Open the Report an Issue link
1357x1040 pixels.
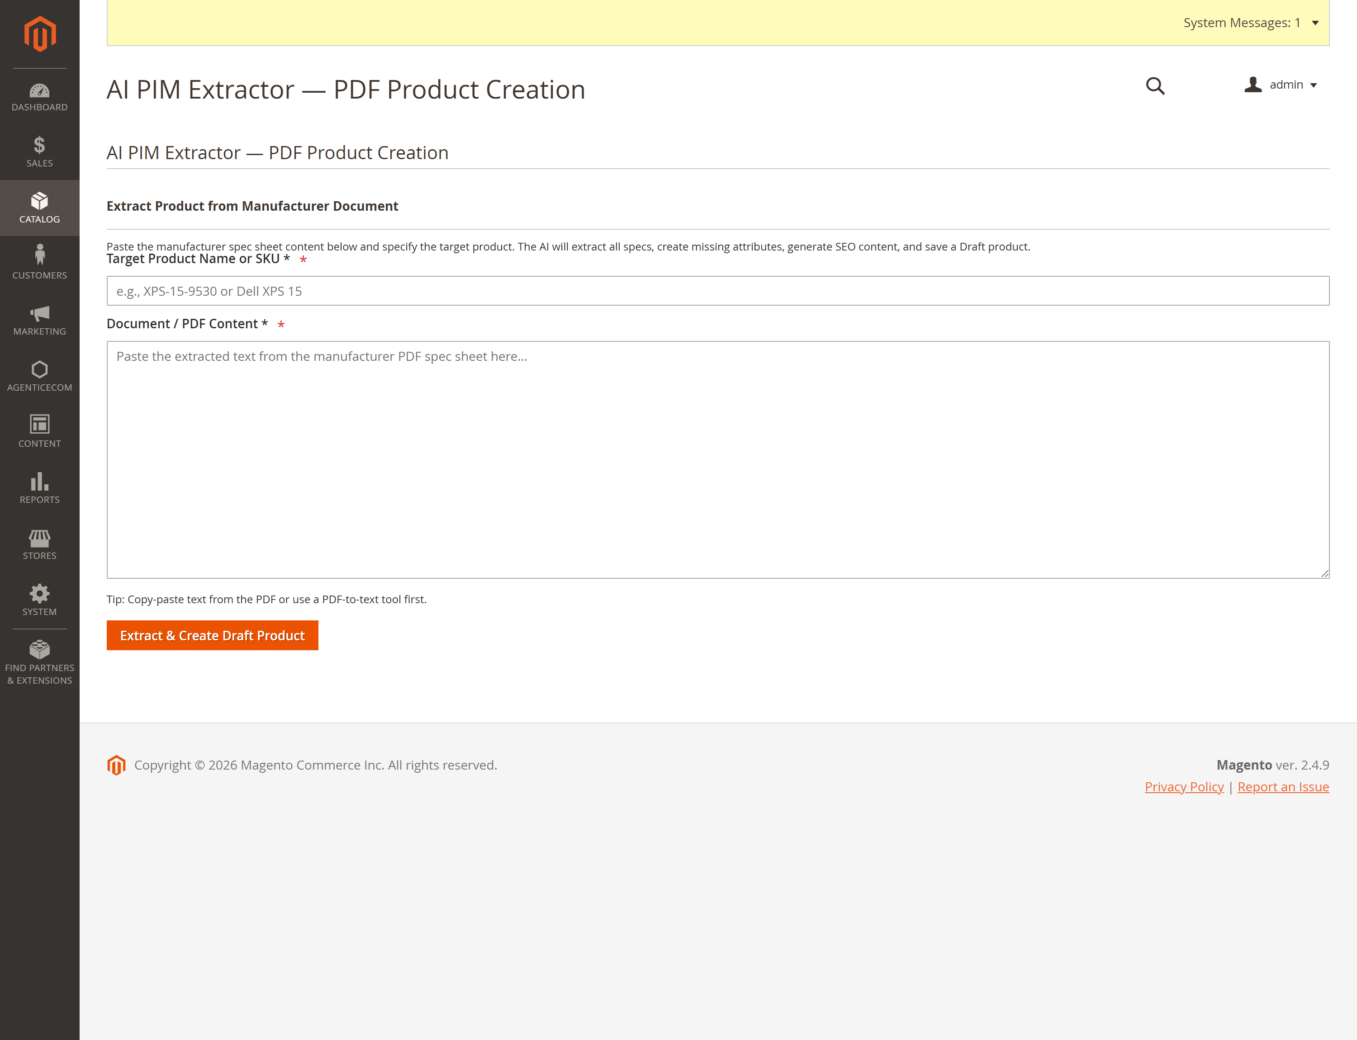point(1283,787)
